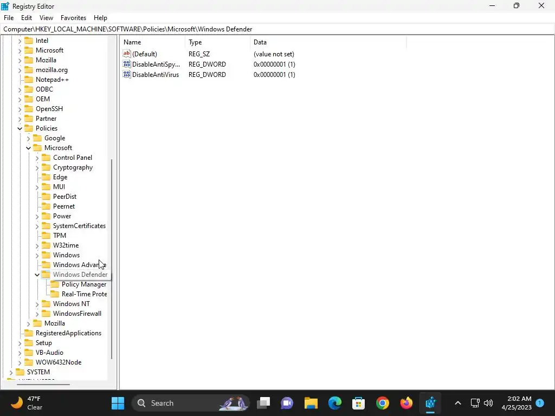
Task: Select the Intel key folder icon
Action: pos(29,40)
